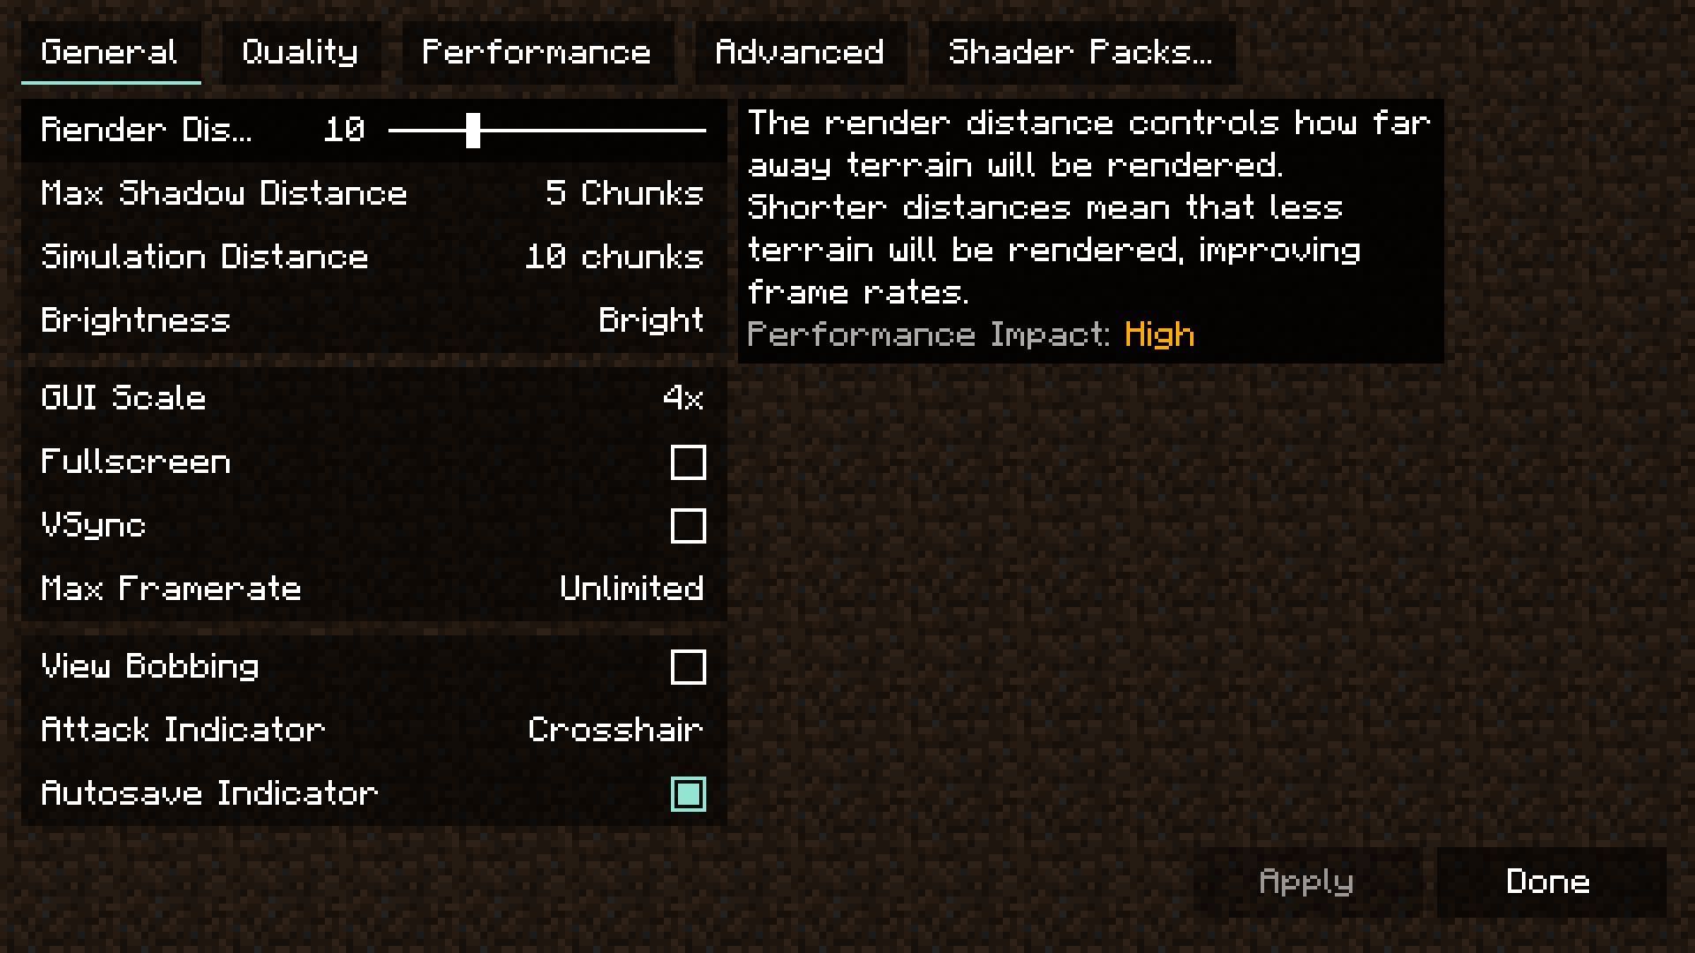
Task: Enable Fullscreen mode checkbox
Action: click(688, 462)
